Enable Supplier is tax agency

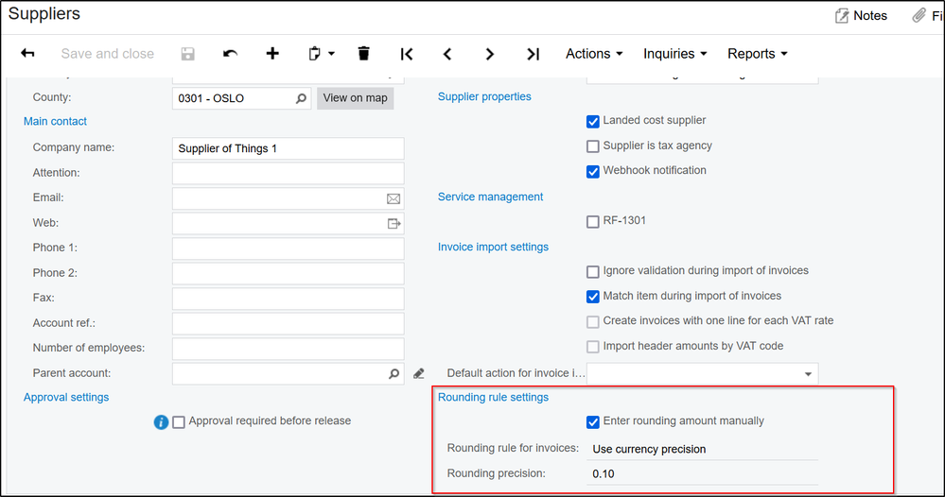click(593, 146)
